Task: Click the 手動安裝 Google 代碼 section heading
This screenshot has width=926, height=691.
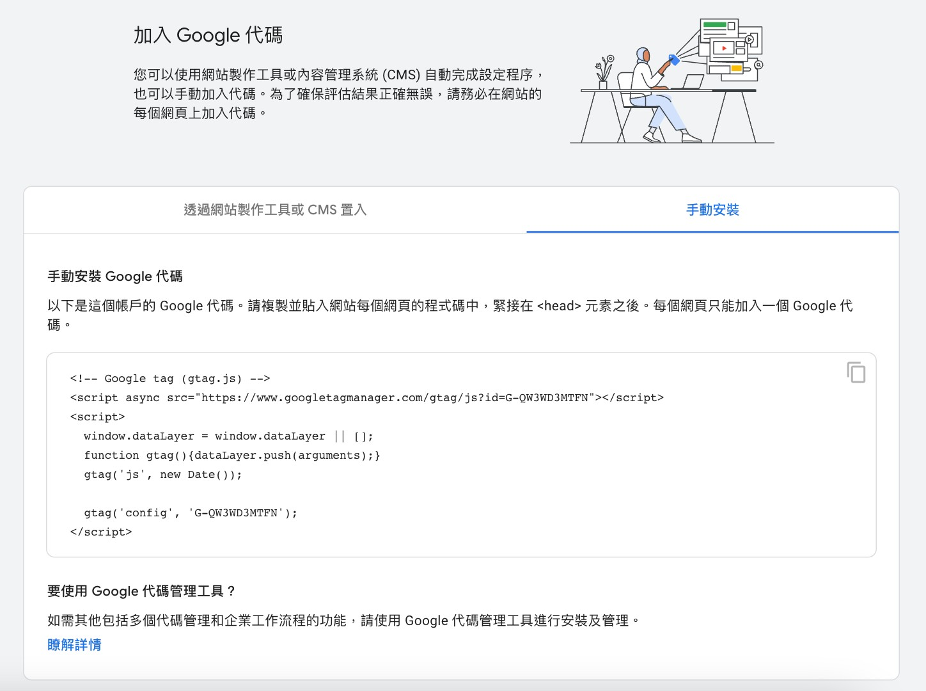Action: pyautogui.click(x=115, y=276)
